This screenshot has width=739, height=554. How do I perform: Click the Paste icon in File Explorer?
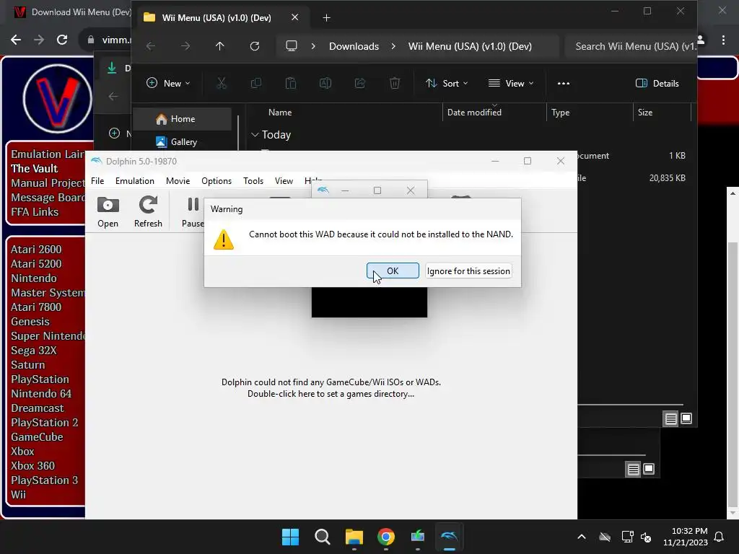(291, 84)
